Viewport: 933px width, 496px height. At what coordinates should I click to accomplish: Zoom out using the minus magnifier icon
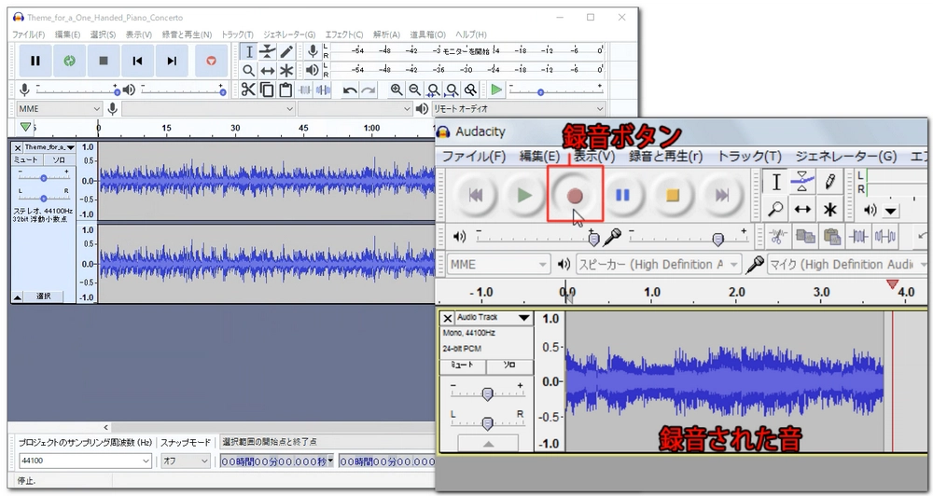click(415, 90)
